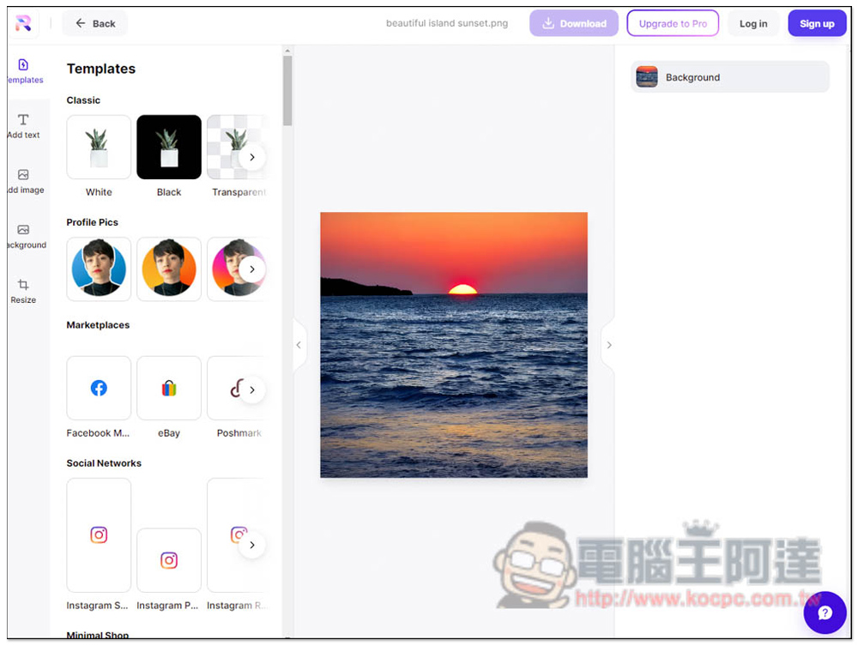
Task: Click the Instagram P... template label
Action: tap(167, 606)
